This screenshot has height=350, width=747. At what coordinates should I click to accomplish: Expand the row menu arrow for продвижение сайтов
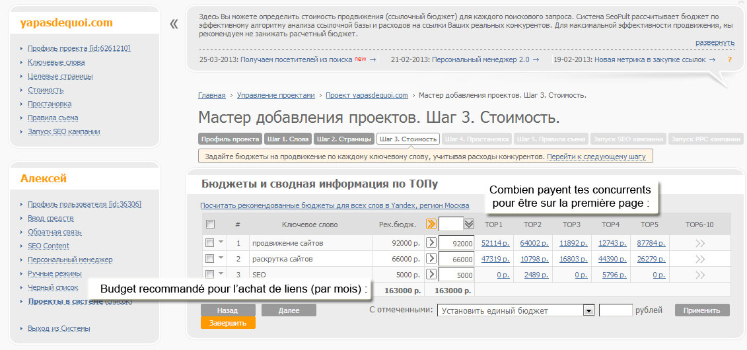pos(221,242)
